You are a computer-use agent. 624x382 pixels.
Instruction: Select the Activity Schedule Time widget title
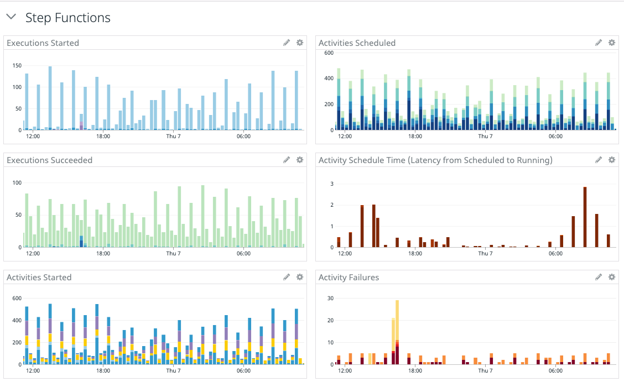pos(435,160)
